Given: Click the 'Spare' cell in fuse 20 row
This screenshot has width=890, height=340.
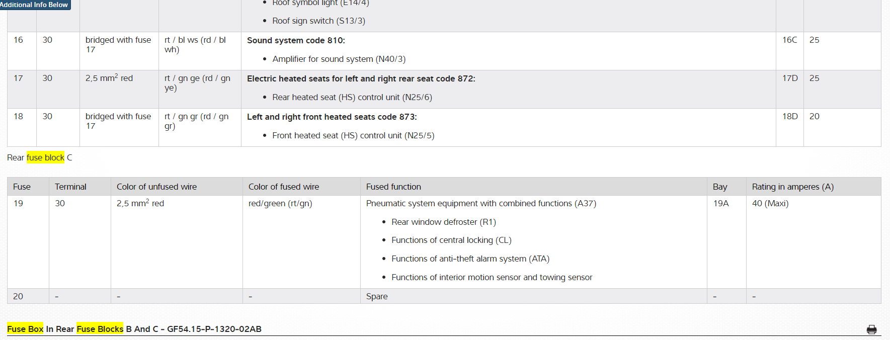Looking at the screenshot, I should tap(377, 296).
